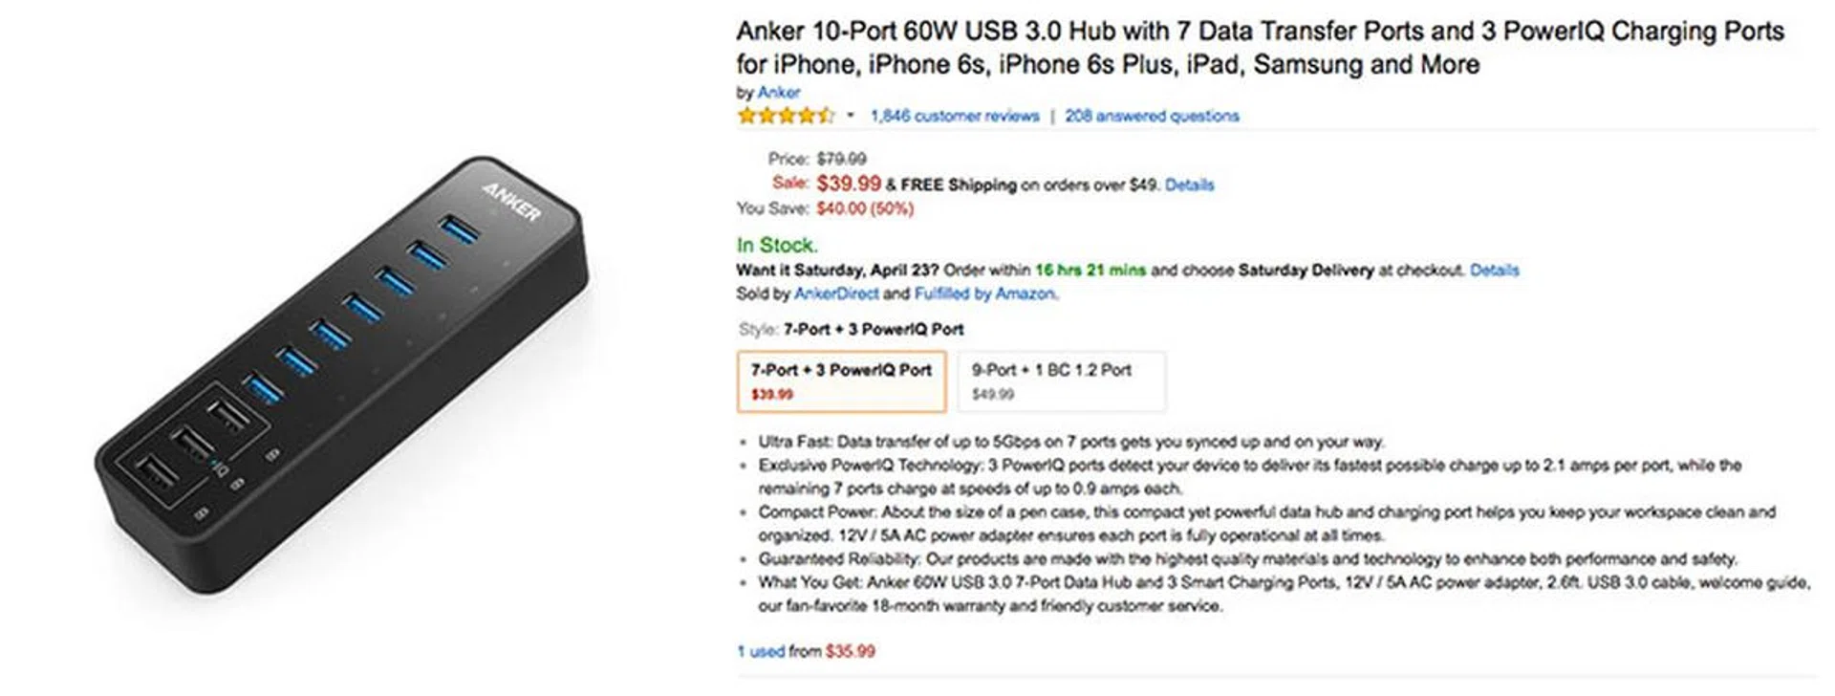Open Details link next to FREE Shipping
This screenshot has width=1835, height=696.
coord(1189,185)
